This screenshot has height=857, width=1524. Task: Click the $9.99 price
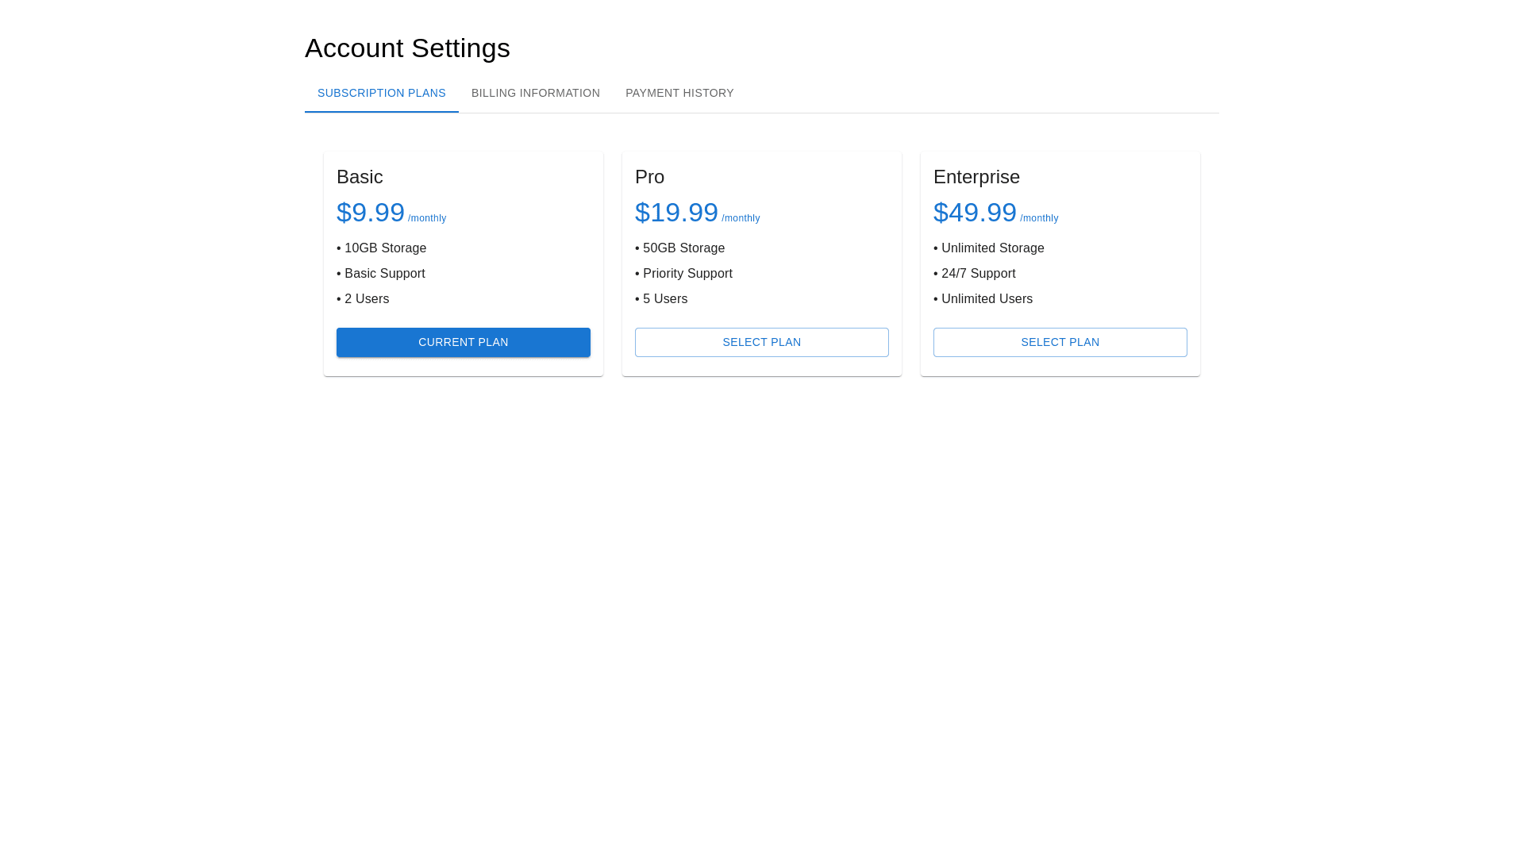[x=371, y=213]
